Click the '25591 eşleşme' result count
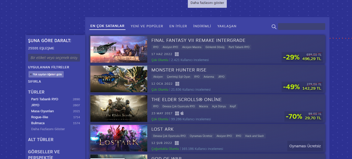The width and height of the screenshot is (352, 159). (x=41, y=48)
